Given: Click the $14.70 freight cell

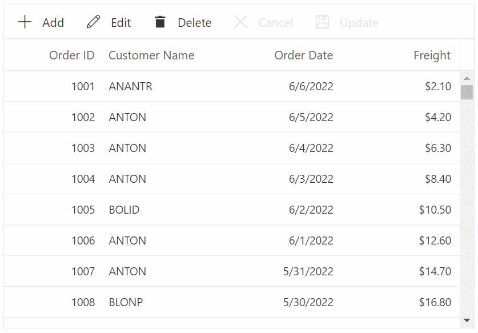Looking at the screenshot, I should (435, 271).
